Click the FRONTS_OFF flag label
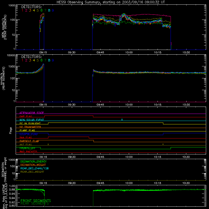The width and height of the screenshot is (209, 209). [x=27, y=148]
